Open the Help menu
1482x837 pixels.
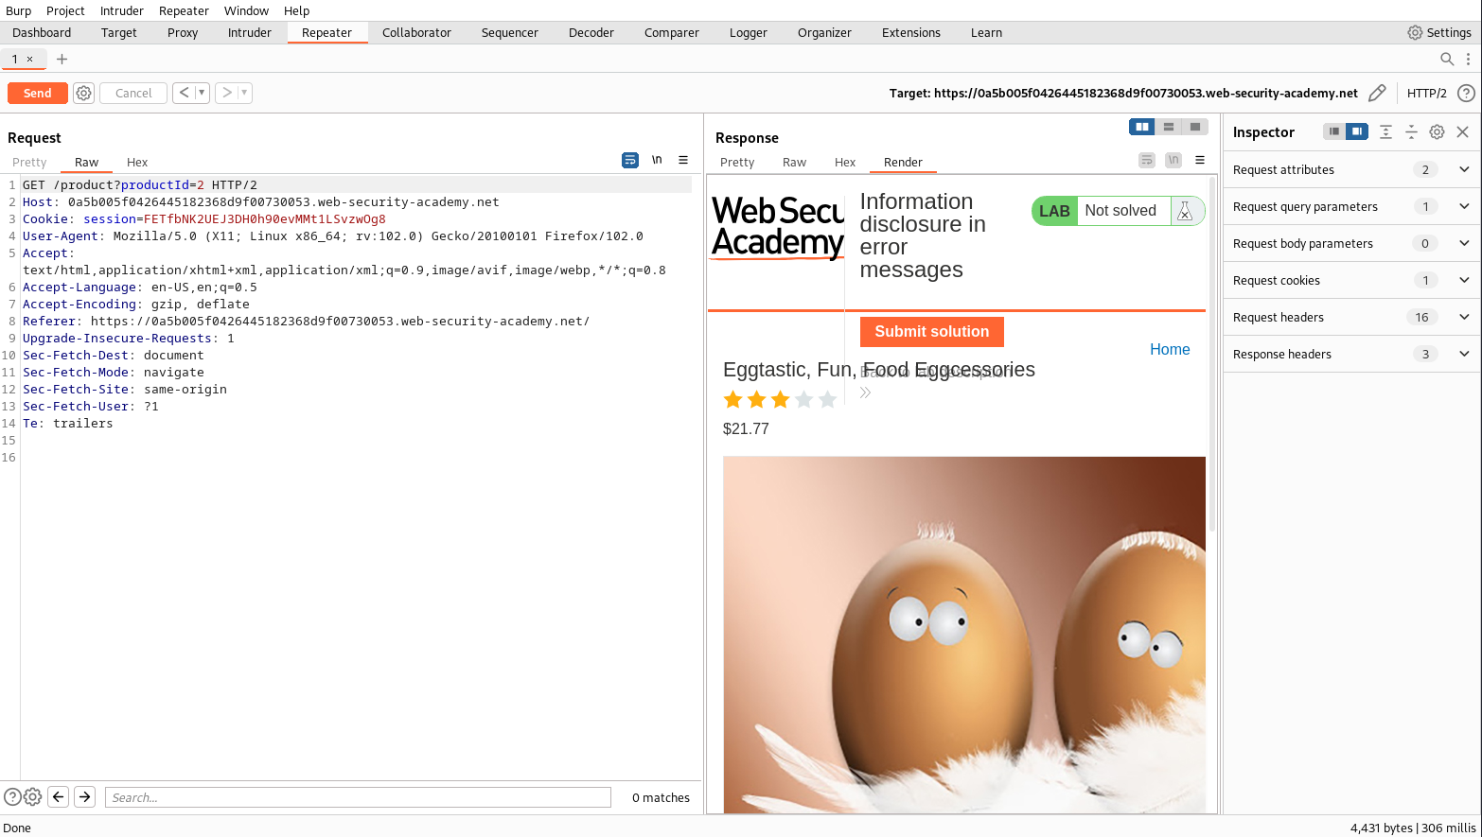tap(296, 10)
